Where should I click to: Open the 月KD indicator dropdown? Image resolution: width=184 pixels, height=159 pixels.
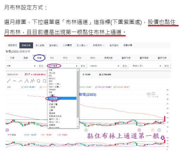click(x=147, y=66)
